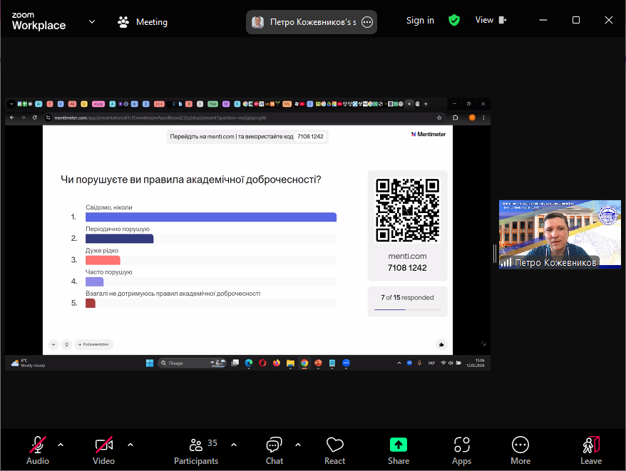
Task: Click the green encryption shield icon
Action: (454, 20)
